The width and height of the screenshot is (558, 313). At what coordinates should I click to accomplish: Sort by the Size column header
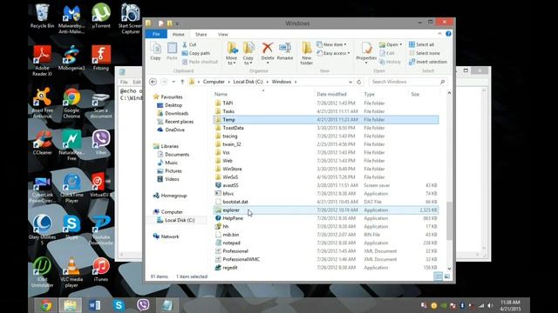pos(415,95)
